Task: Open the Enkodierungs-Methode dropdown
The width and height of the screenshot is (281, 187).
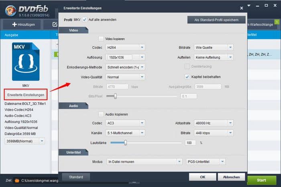Action: coord(125,67)
